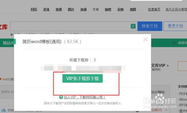187x113 pixels.
Task: Click the VIP免下载券下载 green button
Action: pos(82,78)
